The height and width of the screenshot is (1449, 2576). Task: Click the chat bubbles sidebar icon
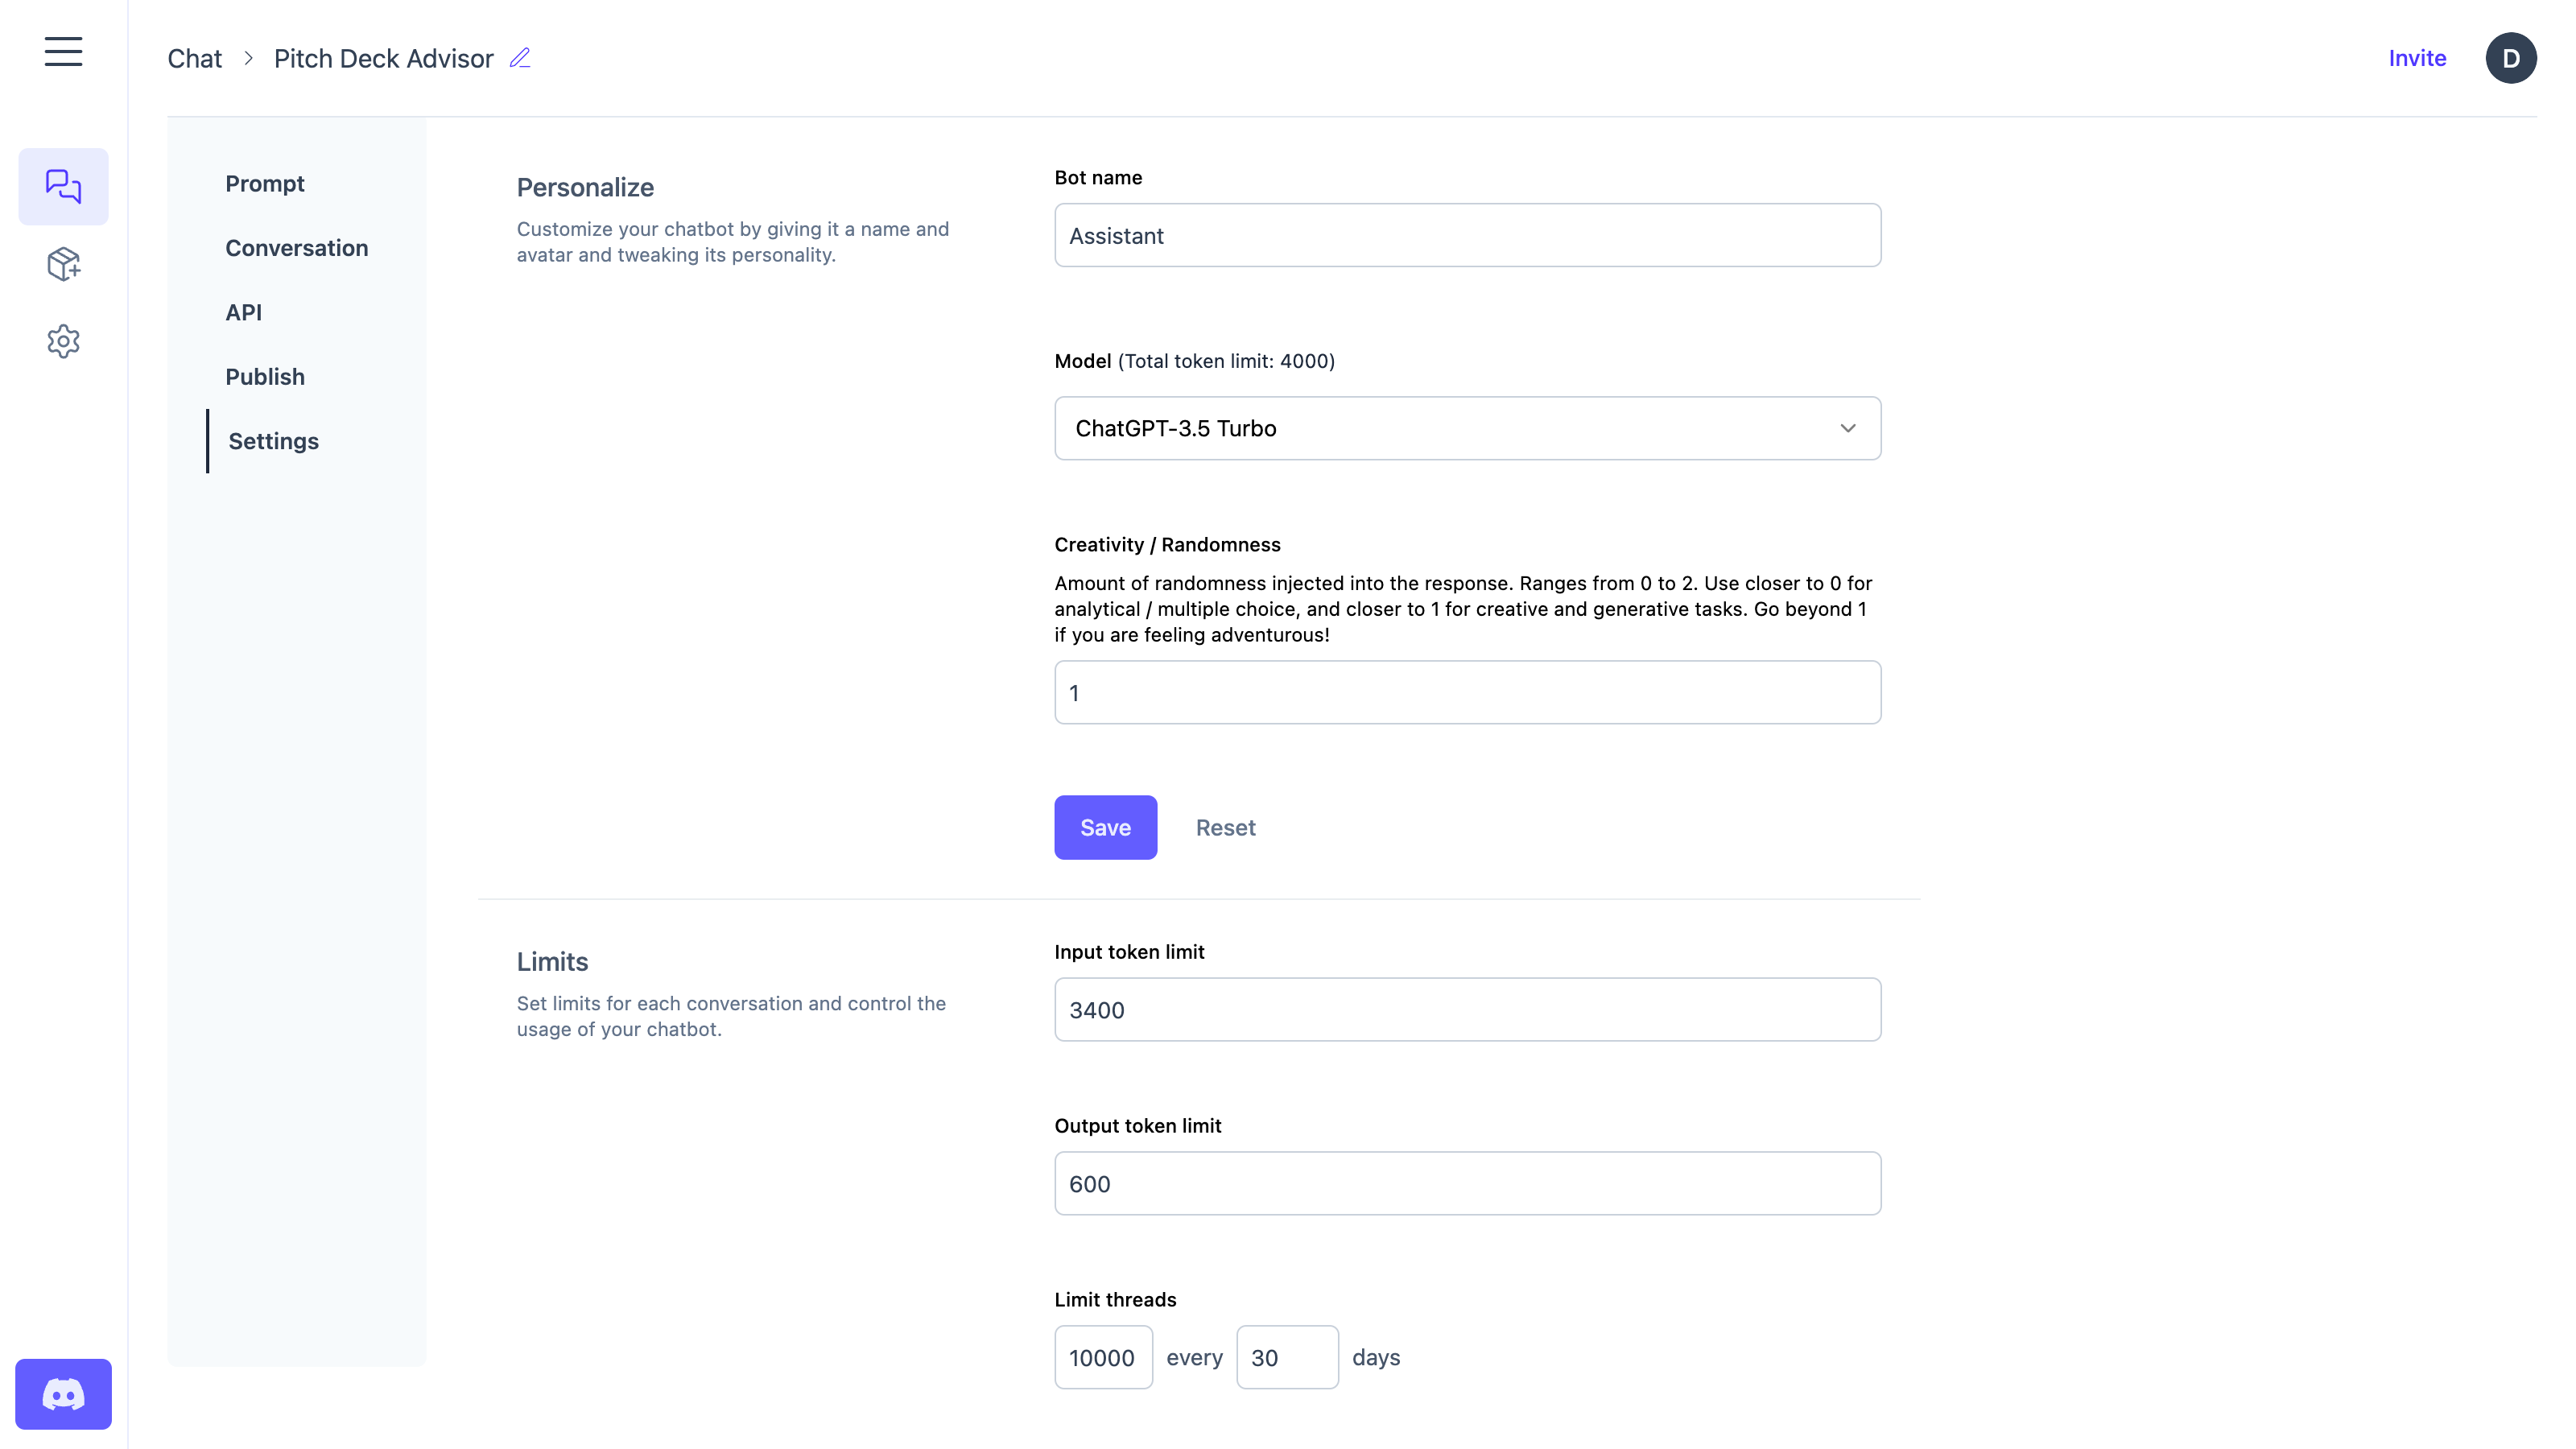click(x=63, y=186)
